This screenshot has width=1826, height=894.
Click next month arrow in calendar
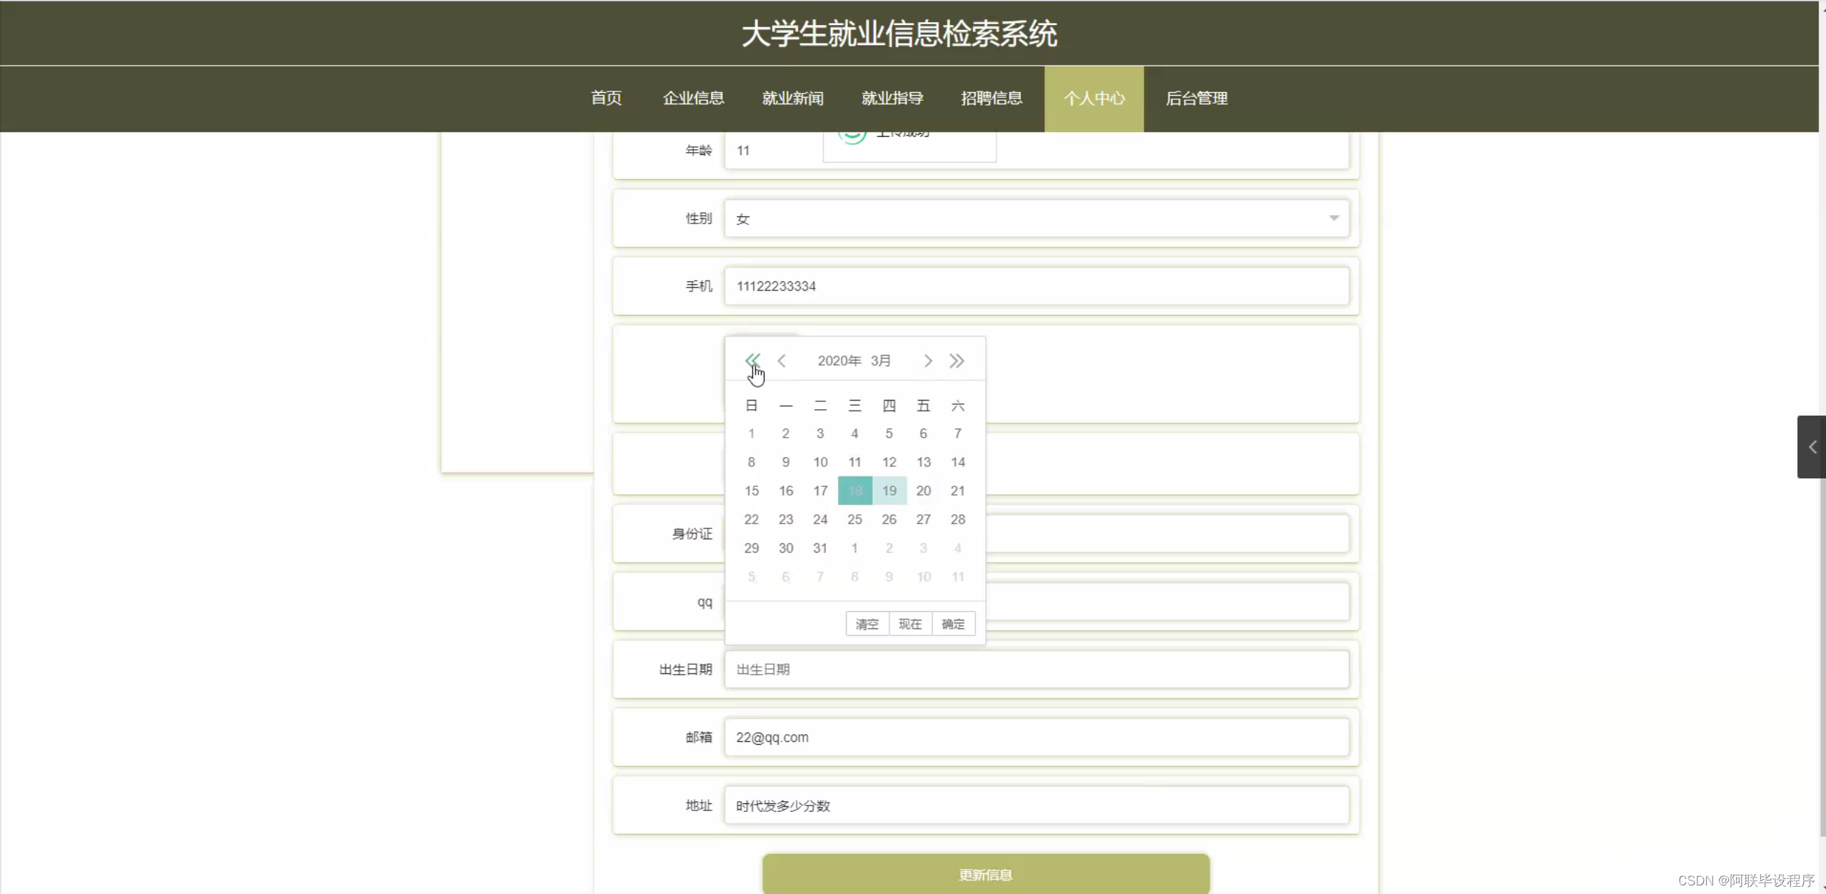click(x=927, y=361)
